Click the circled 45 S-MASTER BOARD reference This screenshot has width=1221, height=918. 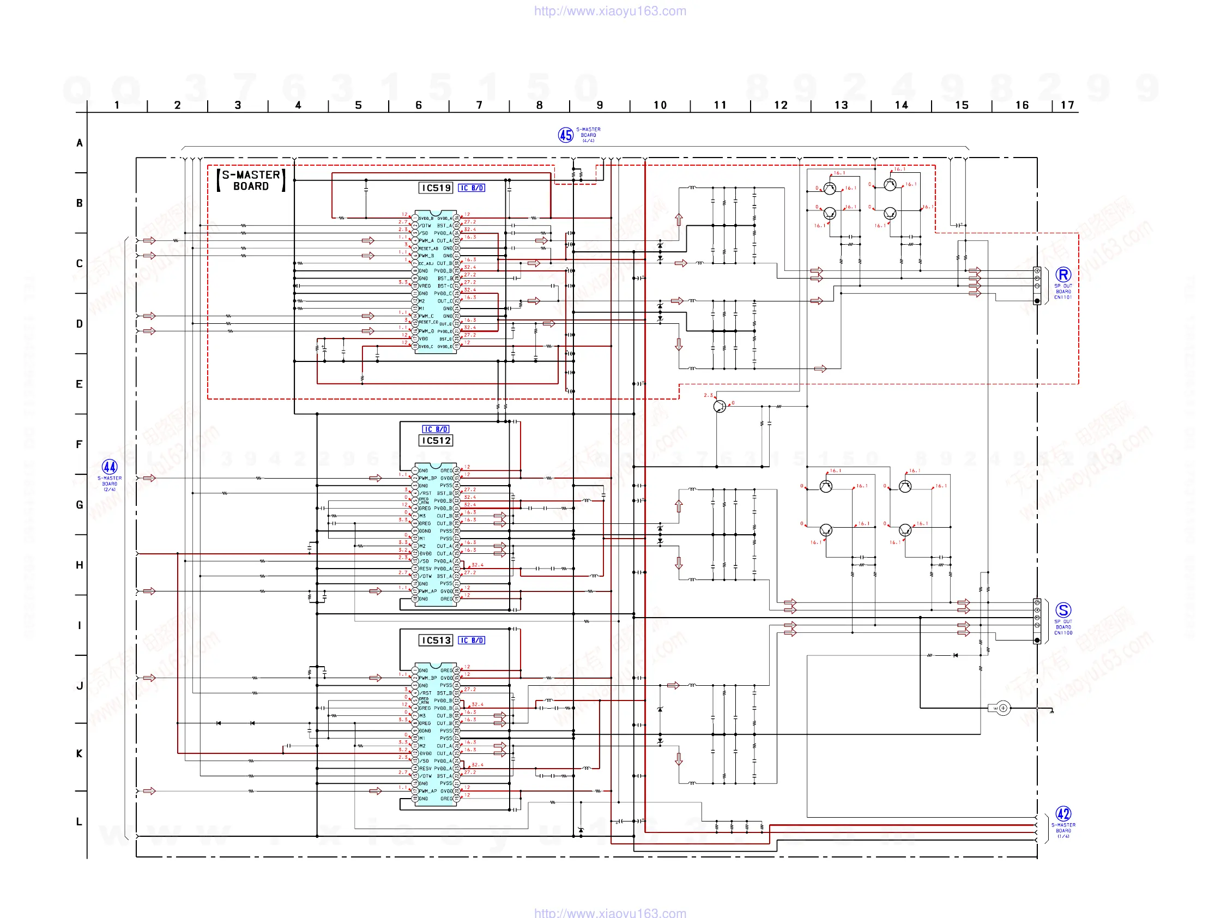[x=565, y=135]
